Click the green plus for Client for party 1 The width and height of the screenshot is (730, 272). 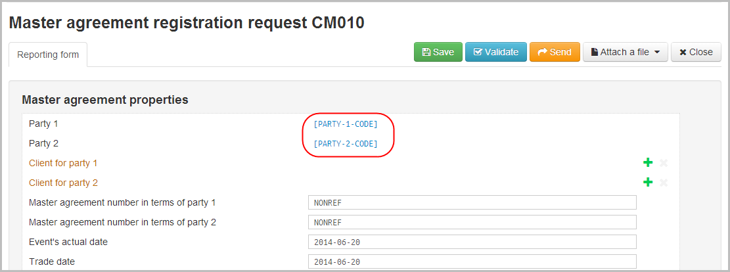point(648,163)
